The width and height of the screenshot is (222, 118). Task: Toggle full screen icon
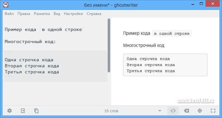(x=213, y=111)
